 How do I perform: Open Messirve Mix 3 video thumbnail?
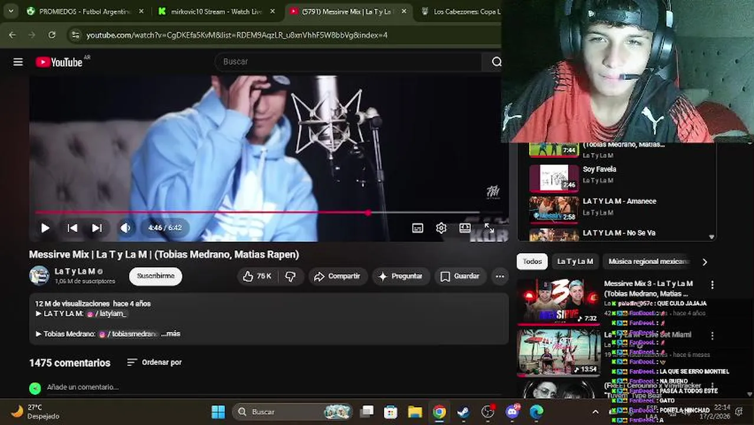558,302
